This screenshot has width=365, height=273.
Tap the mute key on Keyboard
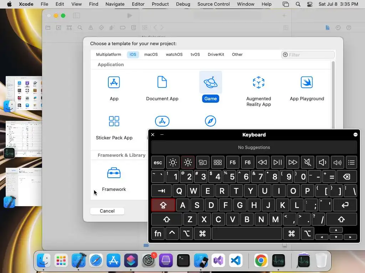(x=307, y=162)
